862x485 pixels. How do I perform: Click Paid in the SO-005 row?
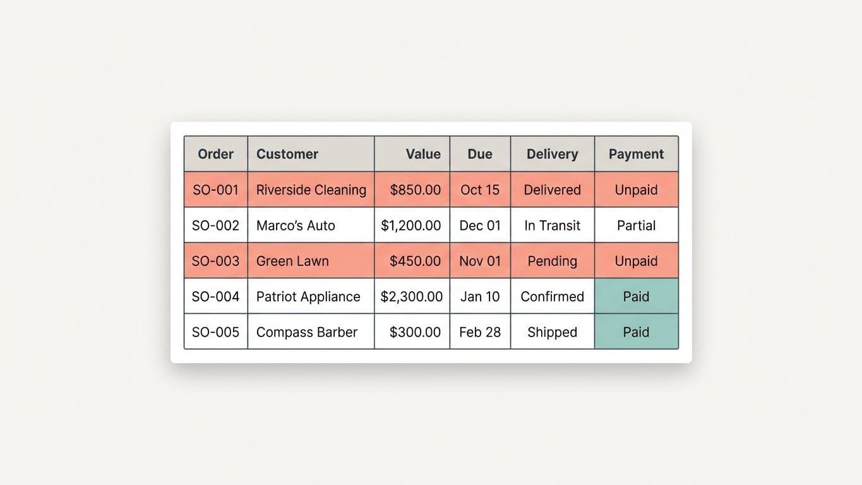click(637, 331)
